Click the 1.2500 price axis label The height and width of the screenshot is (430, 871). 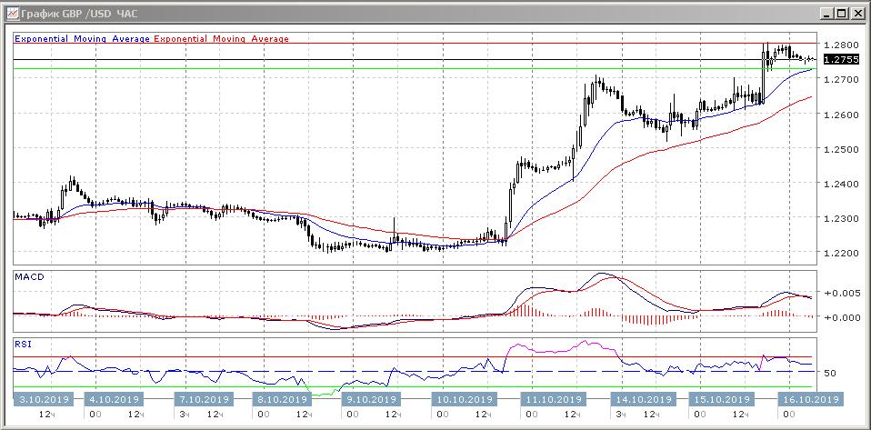click(842, 149)
